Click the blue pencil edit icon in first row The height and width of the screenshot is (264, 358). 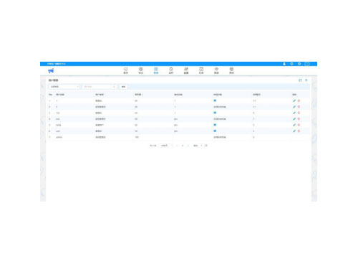pos(294,100)
